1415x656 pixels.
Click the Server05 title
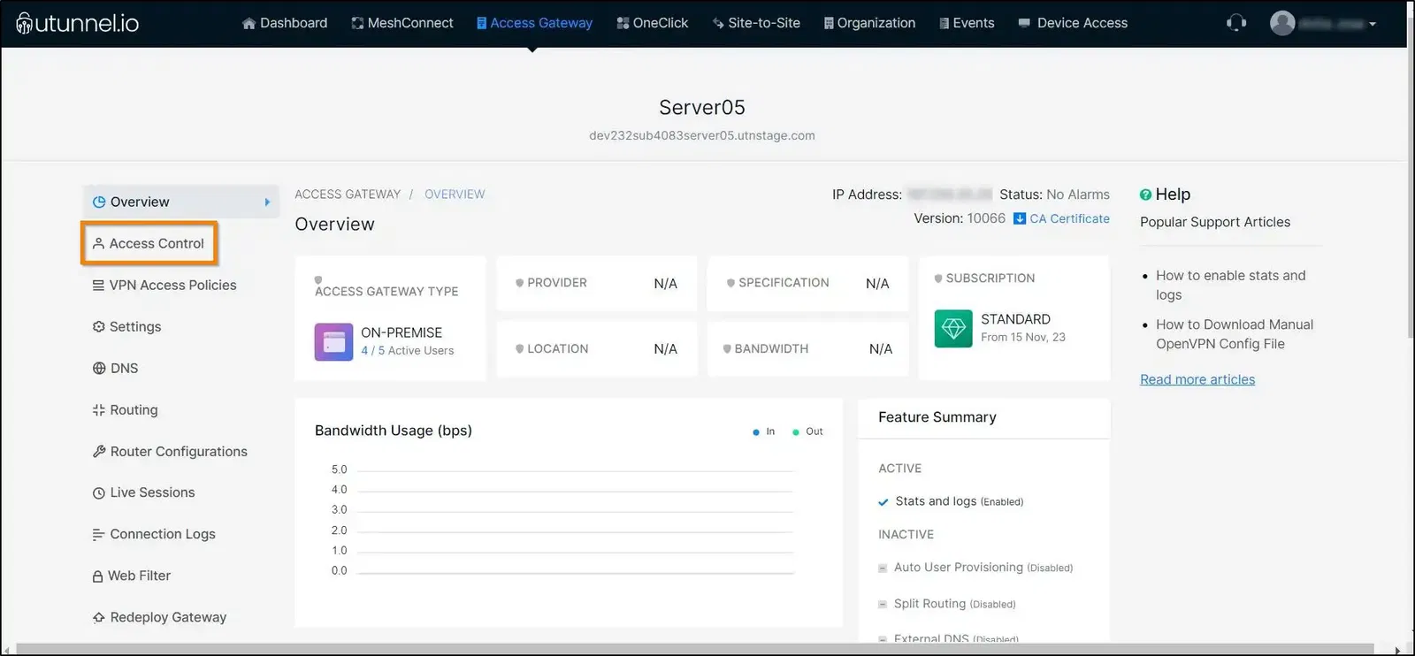coord(702,107)
